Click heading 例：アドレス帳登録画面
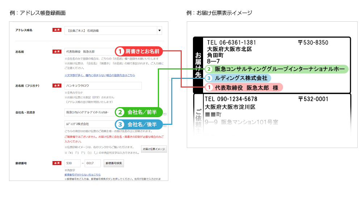 (x=38, y=13)
